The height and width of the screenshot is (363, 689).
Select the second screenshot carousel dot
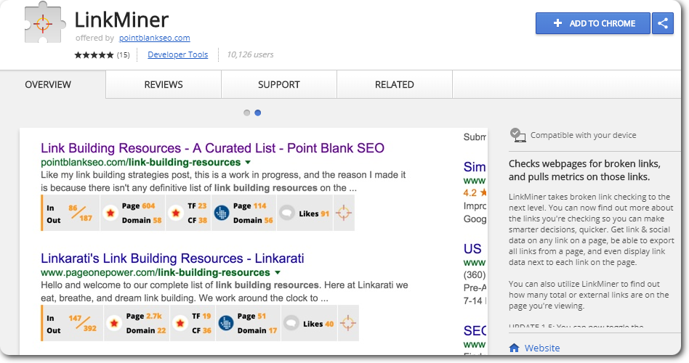[x=258, y=113]
